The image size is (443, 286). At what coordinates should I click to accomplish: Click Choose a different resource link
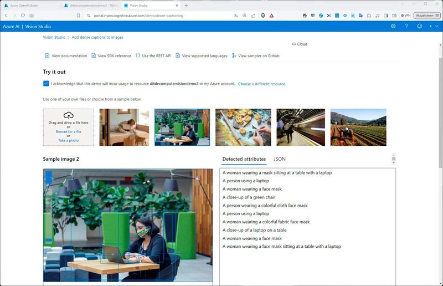(x=262, y=84)
